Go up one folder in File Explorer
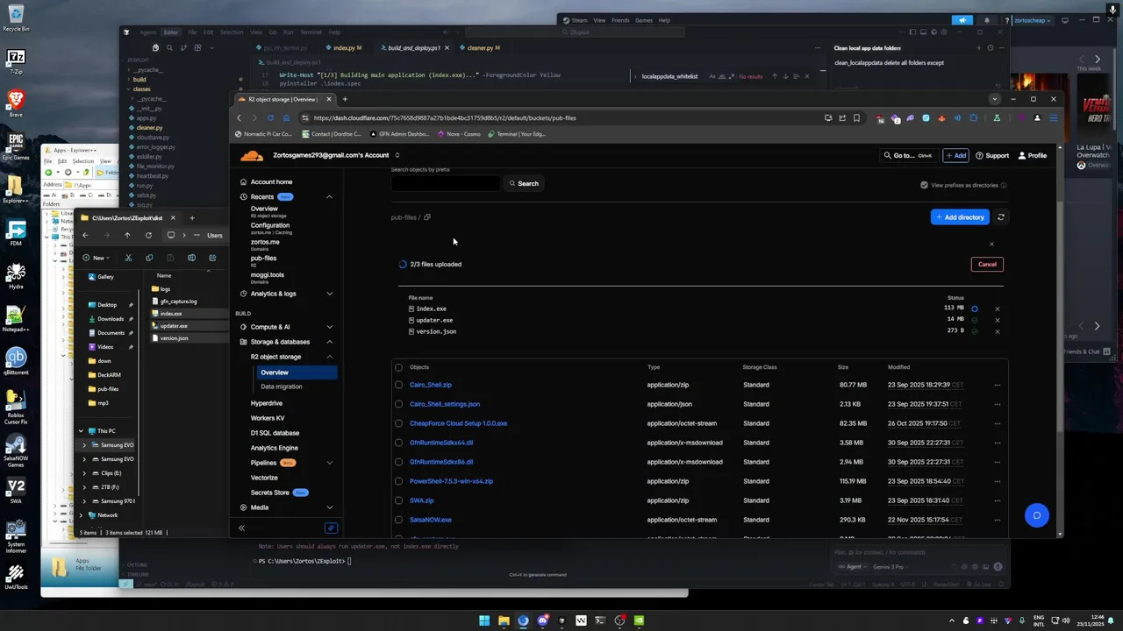1123x631 pixels. tap(127, 235)
